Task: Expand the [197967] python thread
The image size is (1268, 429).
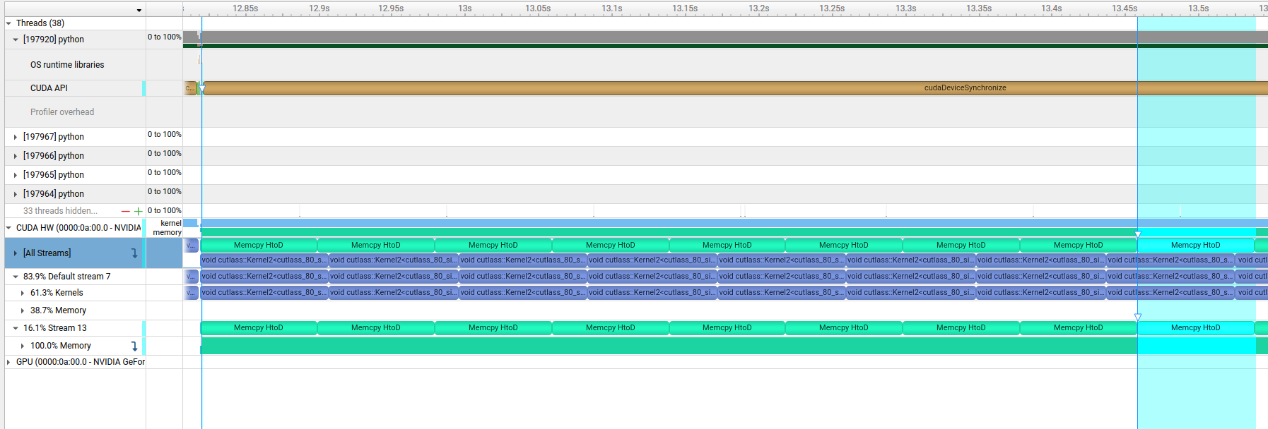Action: pos(16,137)
